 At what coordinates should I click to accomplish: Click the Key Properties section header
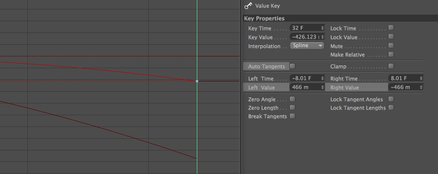coord(340,18)
